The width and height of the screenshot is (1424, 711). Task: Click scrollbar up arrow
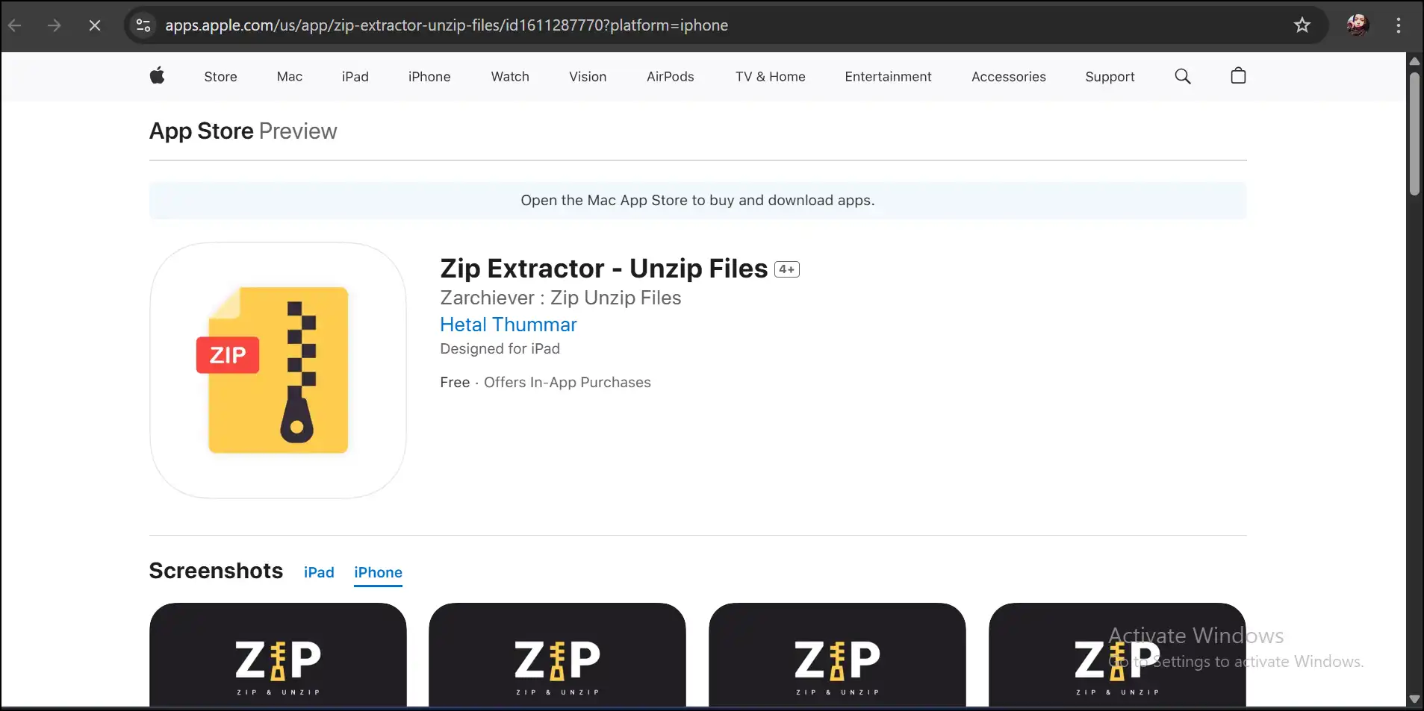(x=1414, y=60)
